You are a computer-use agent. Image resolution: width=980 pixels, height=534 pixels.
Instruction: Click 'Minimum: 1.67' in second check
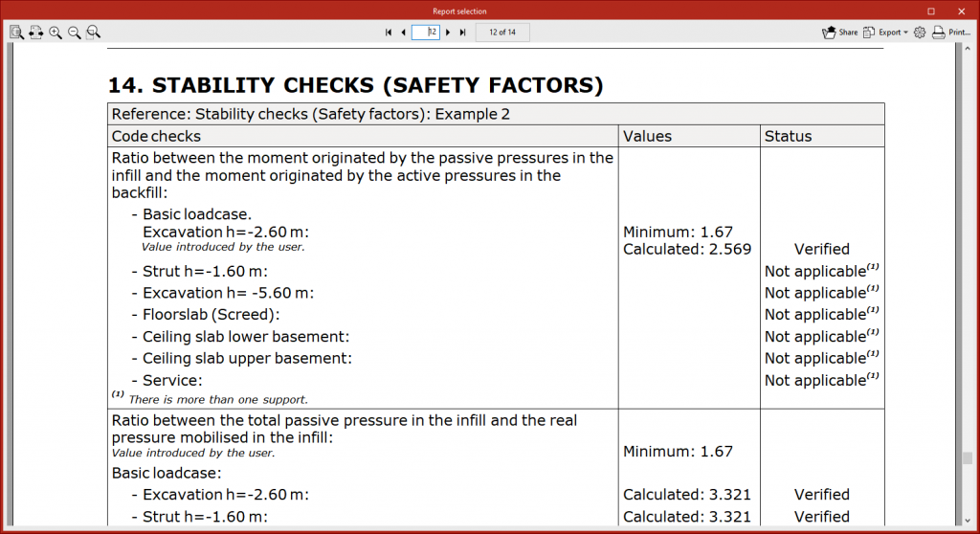click(678, 452)
